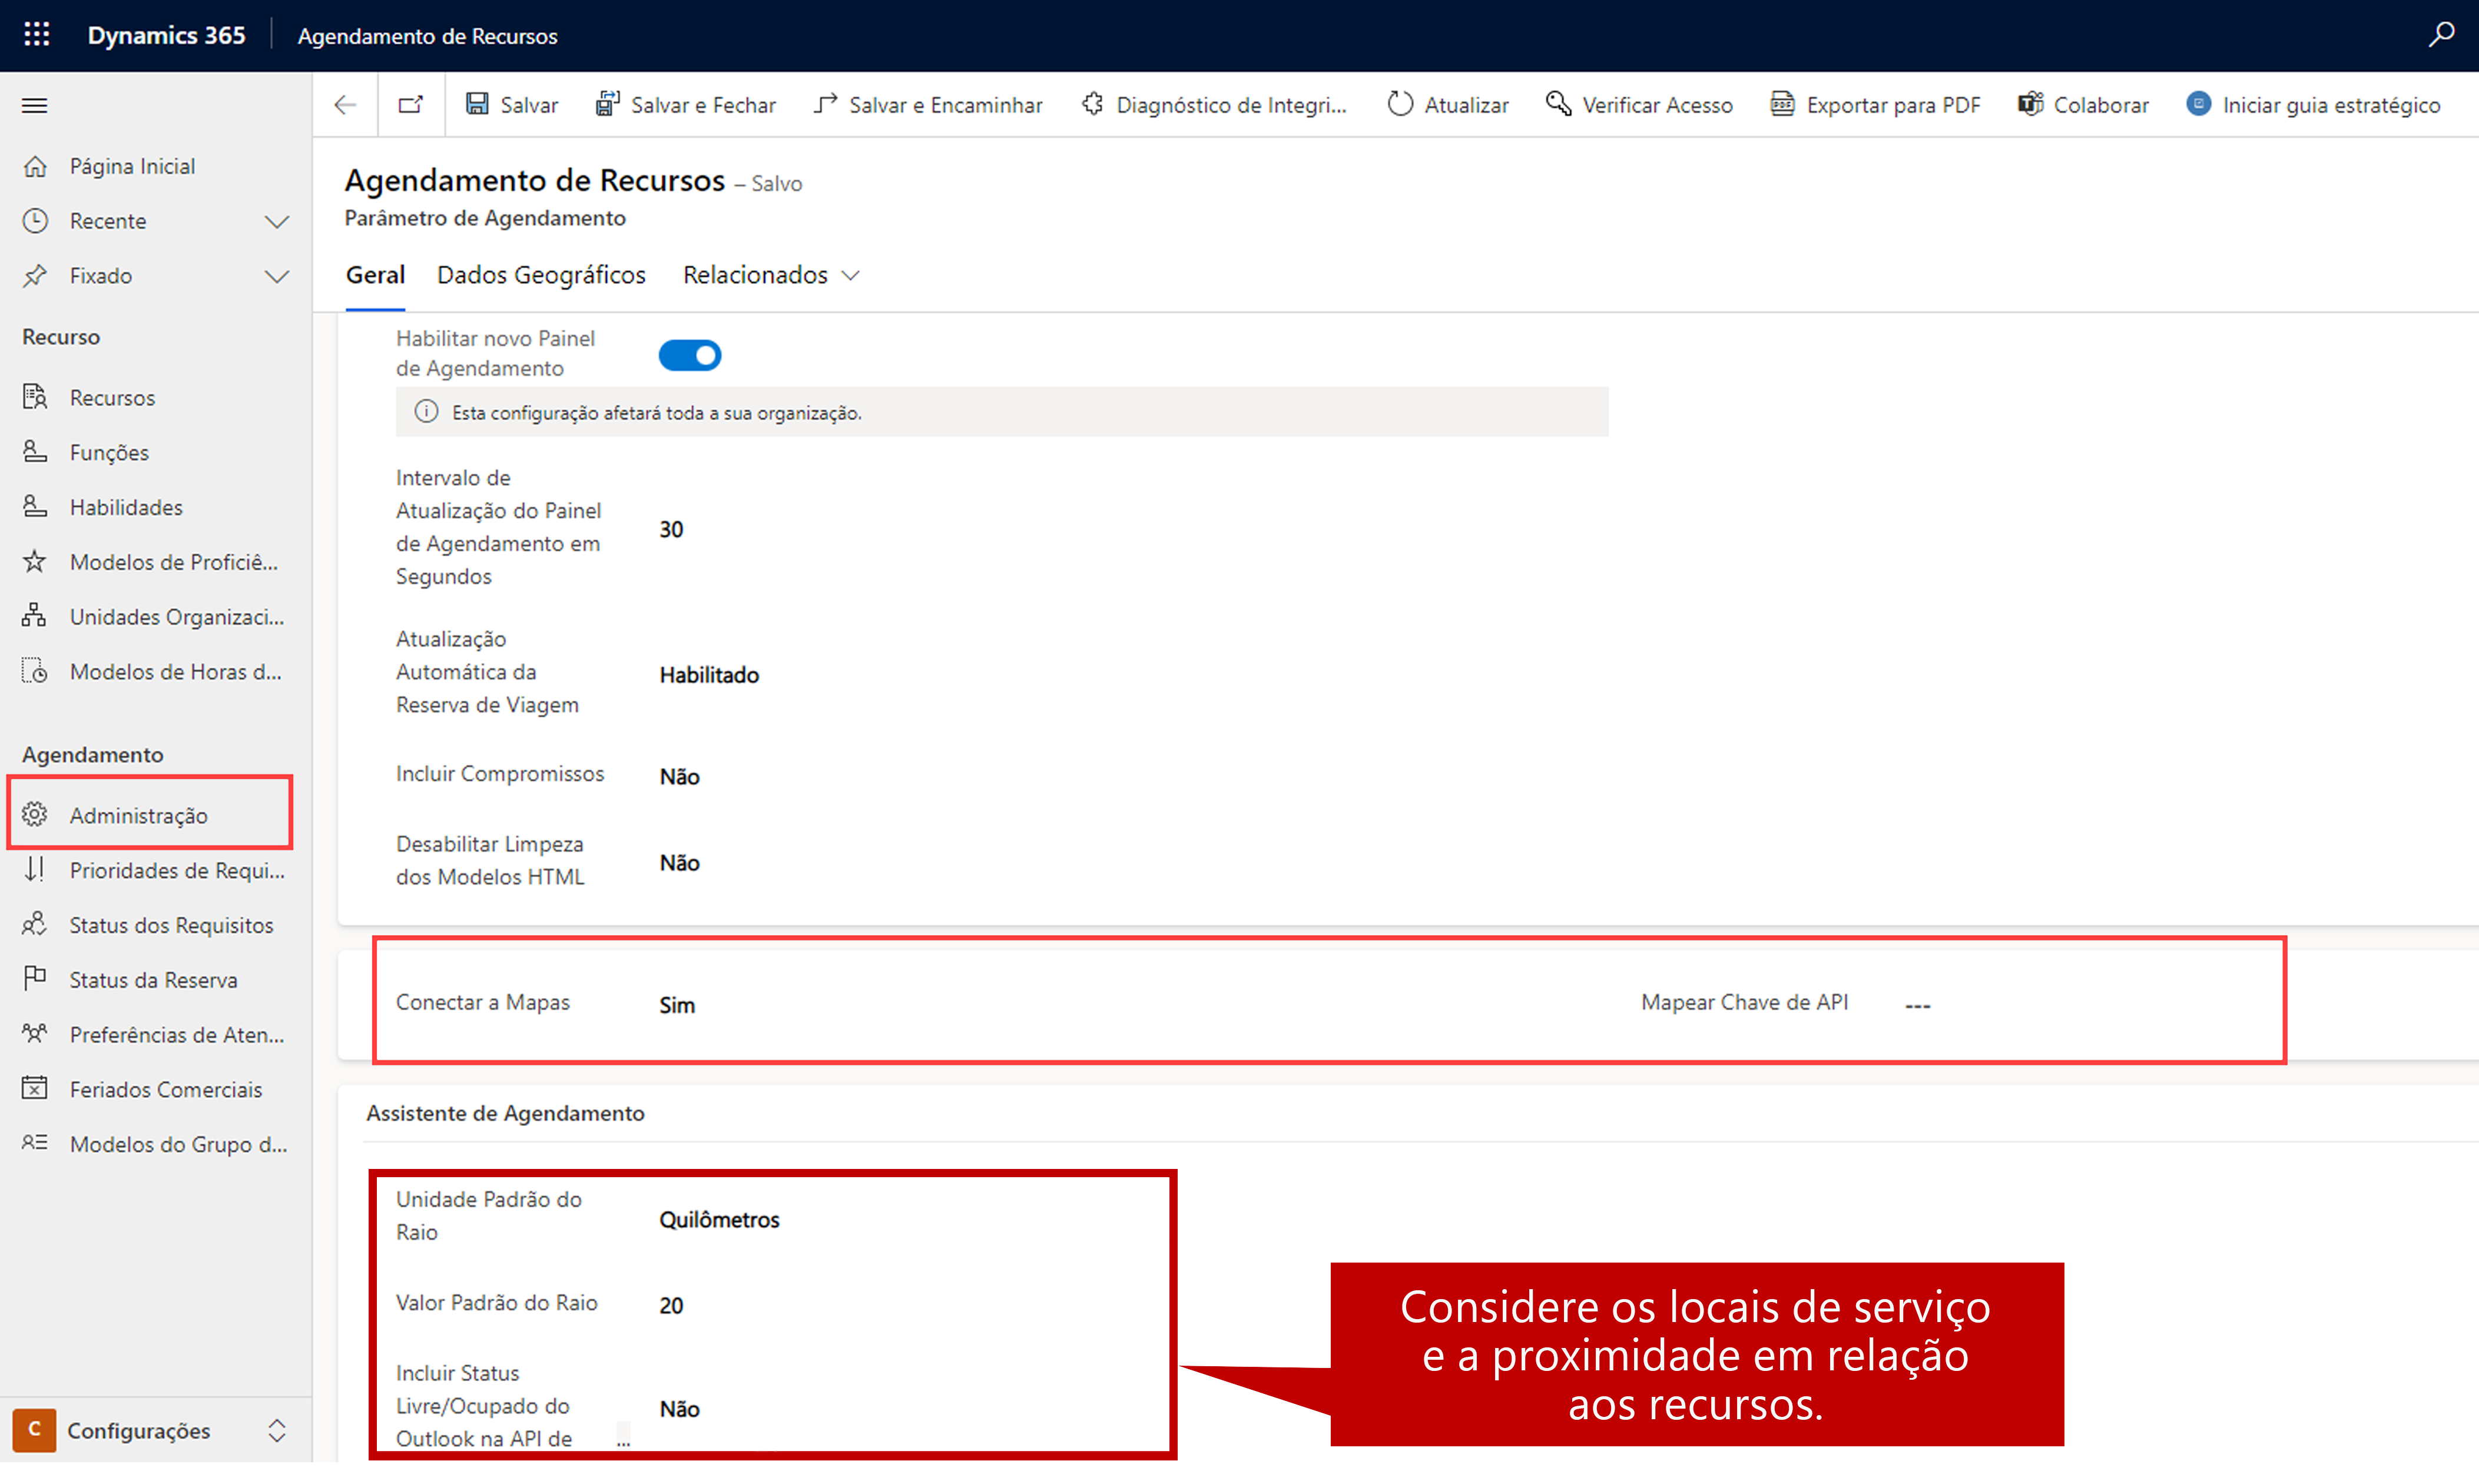This screenshot has height=1484, width=2479.
Task: Click the Exportar para PDF icon
Action: pos(1782,104)
